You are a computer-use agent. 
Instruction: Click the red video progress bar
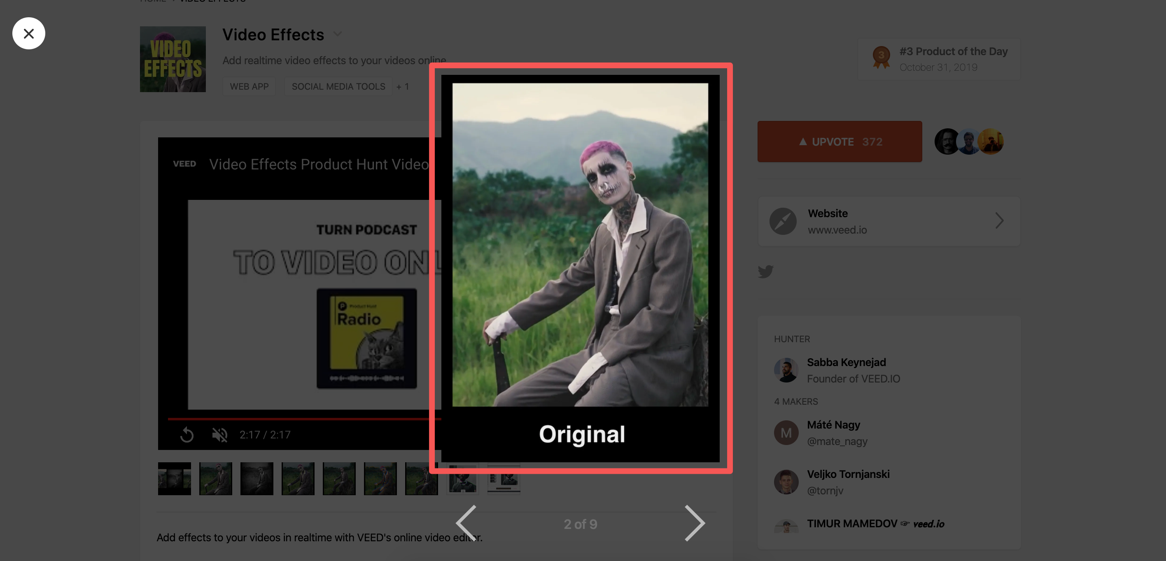[x=299, y=419]
